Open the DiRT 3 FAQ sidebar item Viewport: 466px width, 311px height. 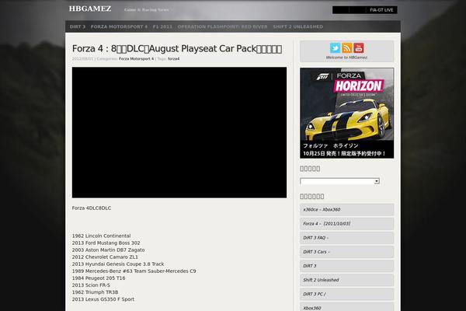[347, 238]
